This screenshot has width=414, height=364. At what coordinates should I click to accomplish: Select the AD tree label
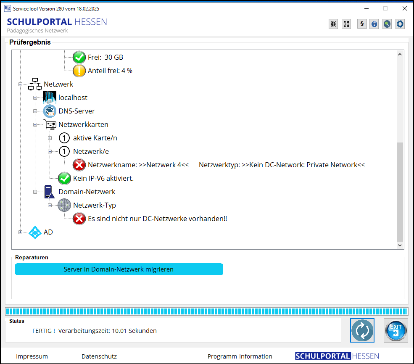coord(48,232)
